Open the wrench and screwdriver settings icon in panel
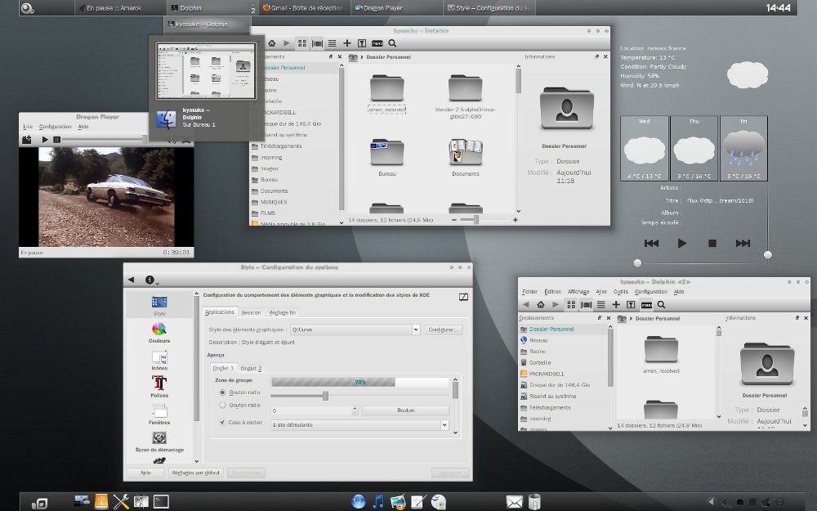Image resolution: width=817 pixels, height=511 pixels. pyautogui.click(x=121, y=502)
